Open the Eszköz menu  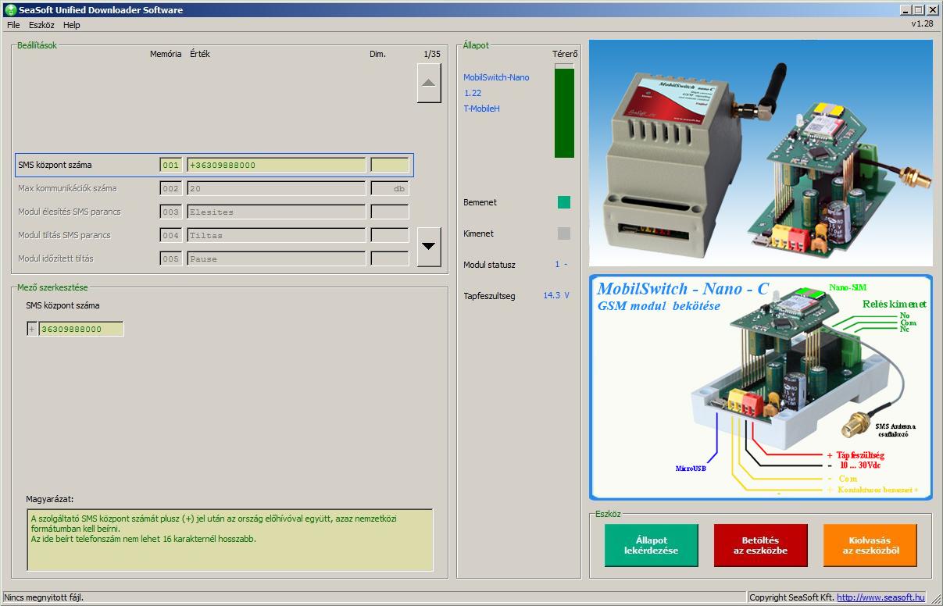(x=41, y=25)
